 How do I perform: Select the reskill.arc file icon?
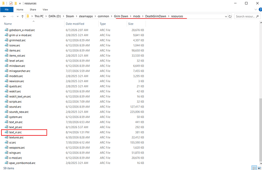[6, 91]
